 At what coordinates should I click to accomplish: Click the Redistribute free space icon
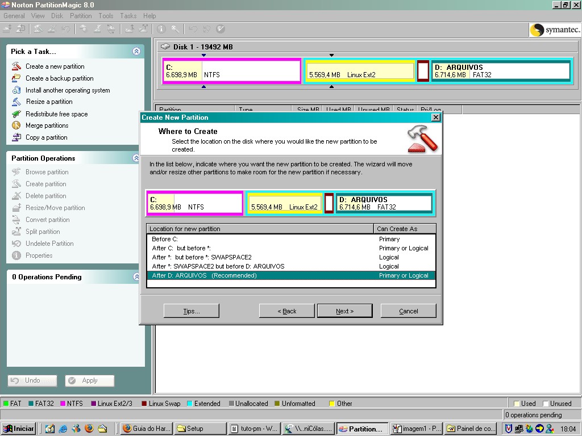tap(16, 114)
